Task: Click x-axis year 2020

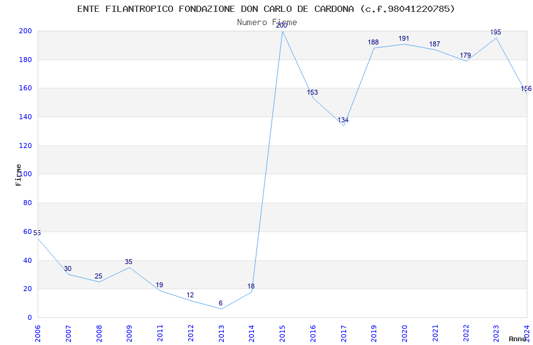Action: (x=404, y=333)
